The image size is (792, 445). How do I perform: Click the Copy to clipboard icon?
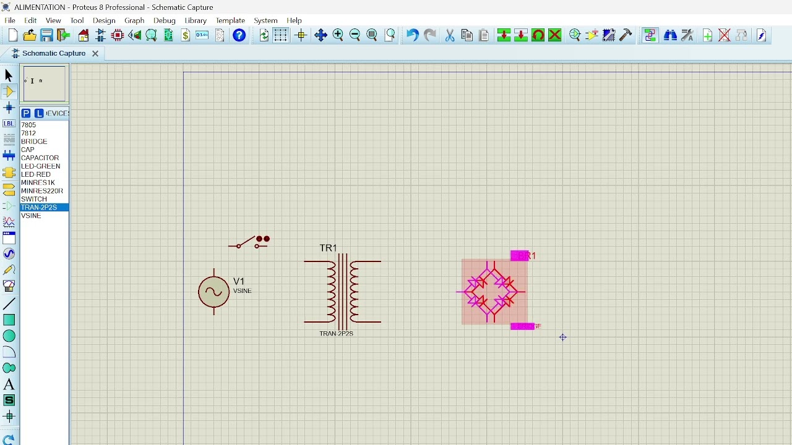coord(467,35)
